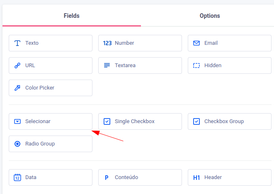Click the Color Picker eyedropper icon
274x194 pixels.
pyautogui.click(x=17, y=88)
